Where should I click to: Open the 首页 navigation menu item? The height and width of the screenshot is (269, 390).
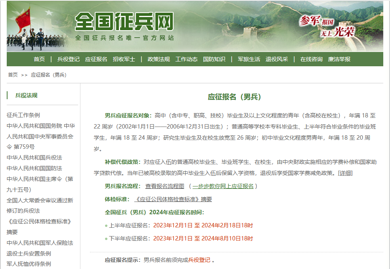coord(39,59)
